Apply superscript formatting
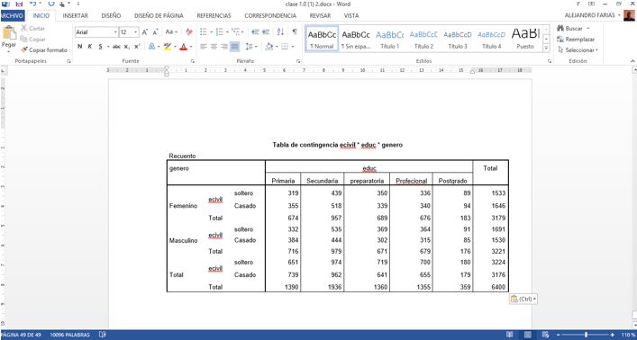This screenshot has width=637, height=340. pos(137,47)
